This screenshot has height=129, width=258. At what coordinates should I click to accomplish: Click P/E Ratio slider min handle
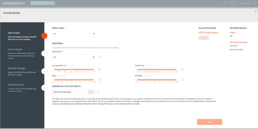(x=136, y=80)
